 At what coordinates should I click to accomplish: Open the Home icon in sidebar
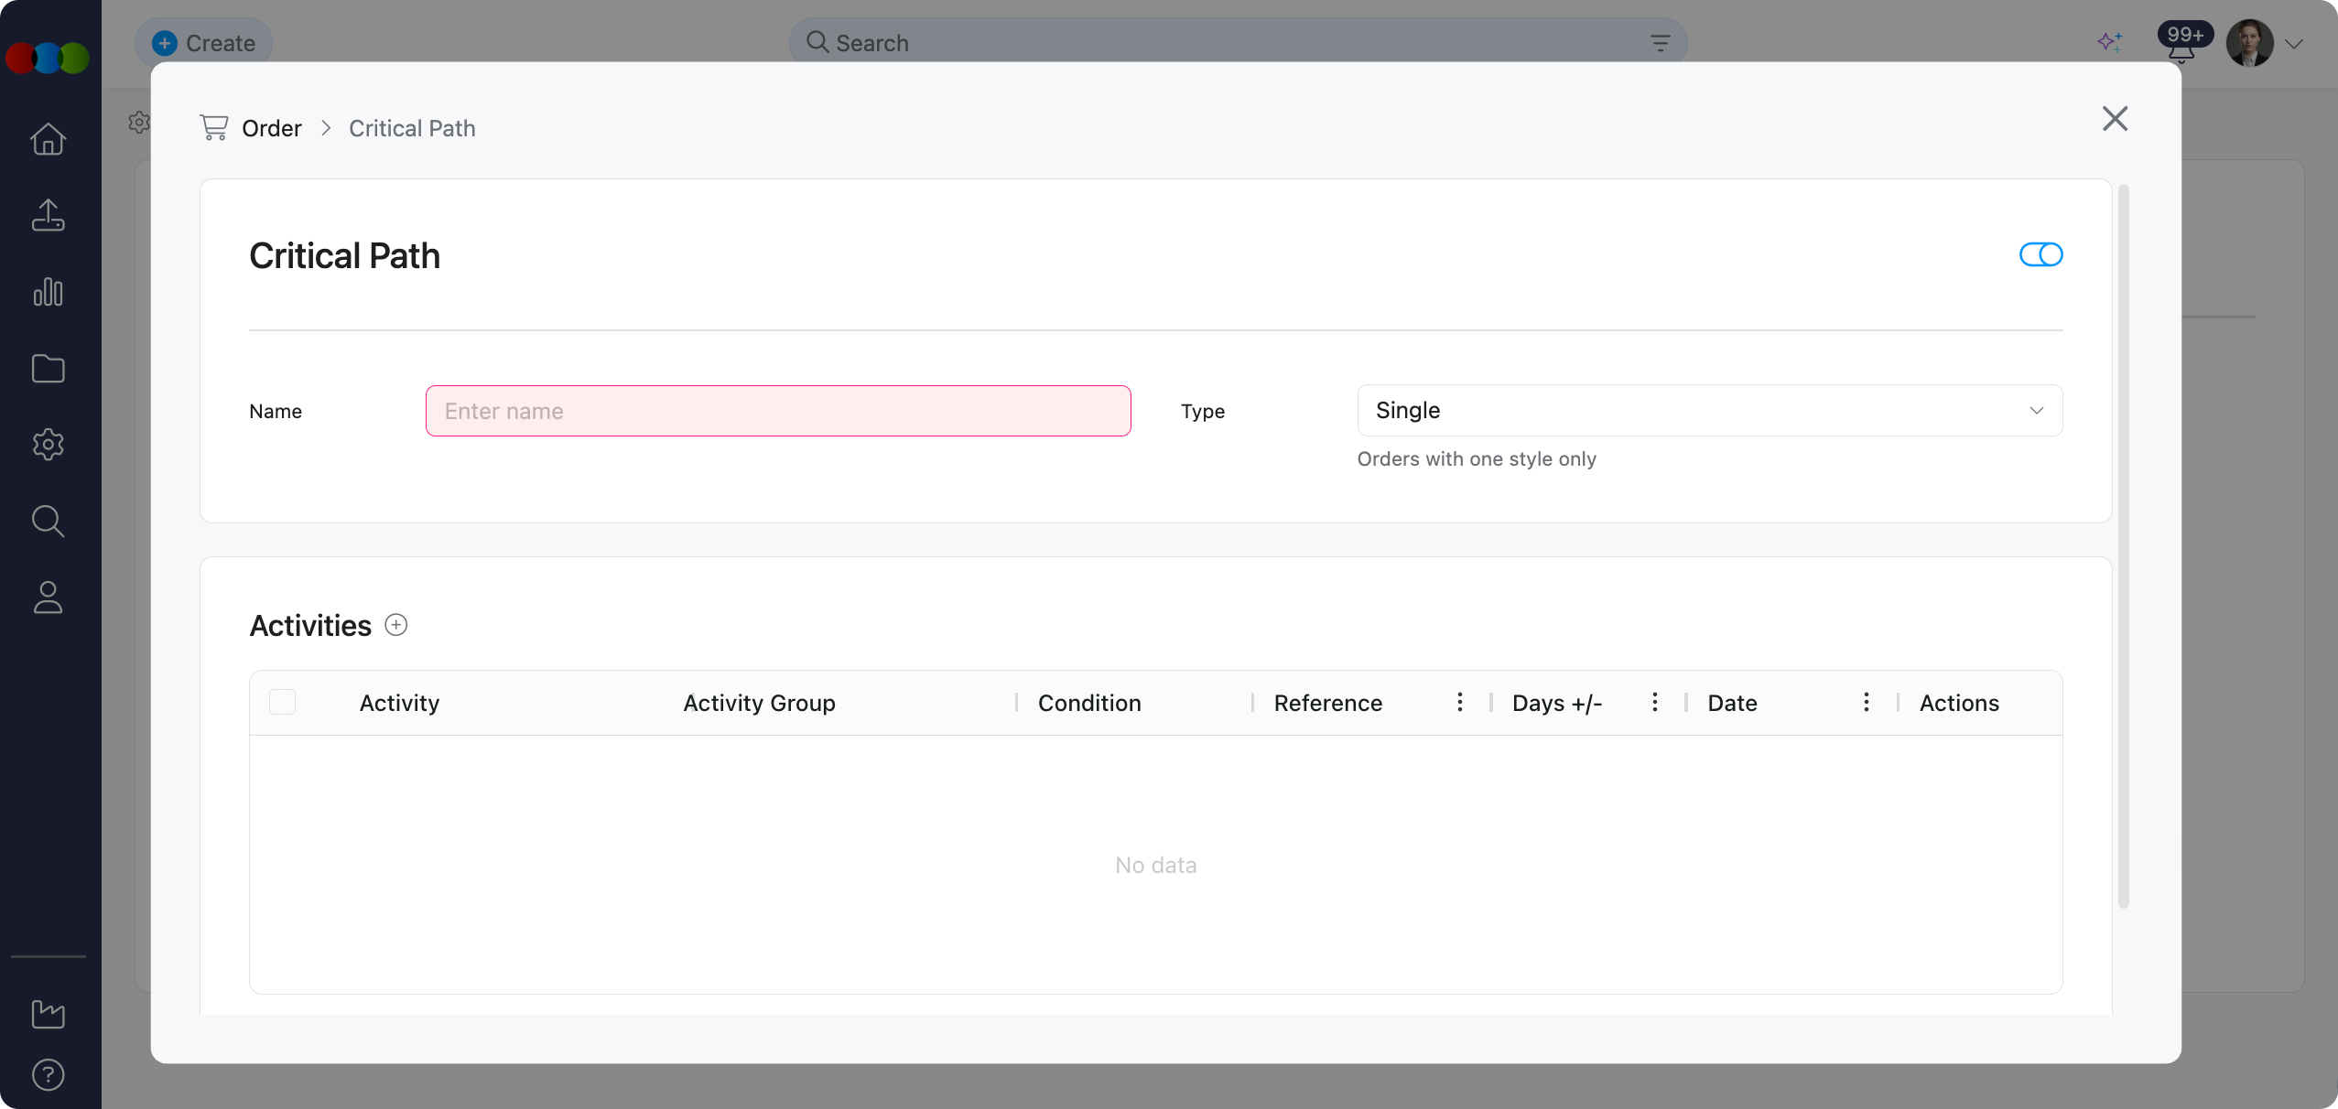[48, 139]
